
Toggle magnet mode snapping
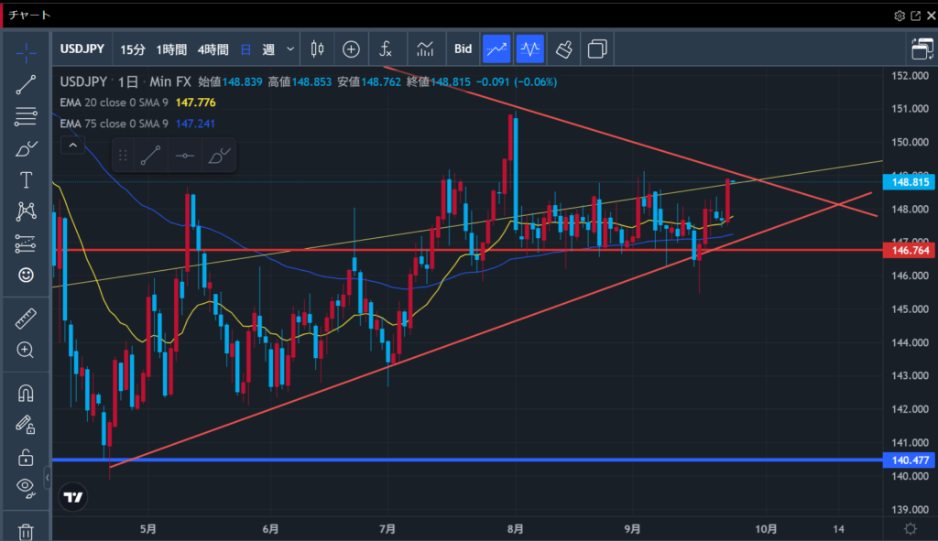pyautogui.click(x=26, y=394)
